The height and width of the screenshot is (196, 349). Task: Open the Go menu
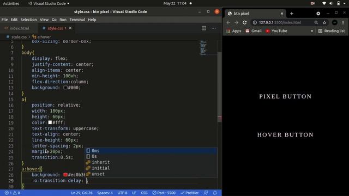[54, 20]
